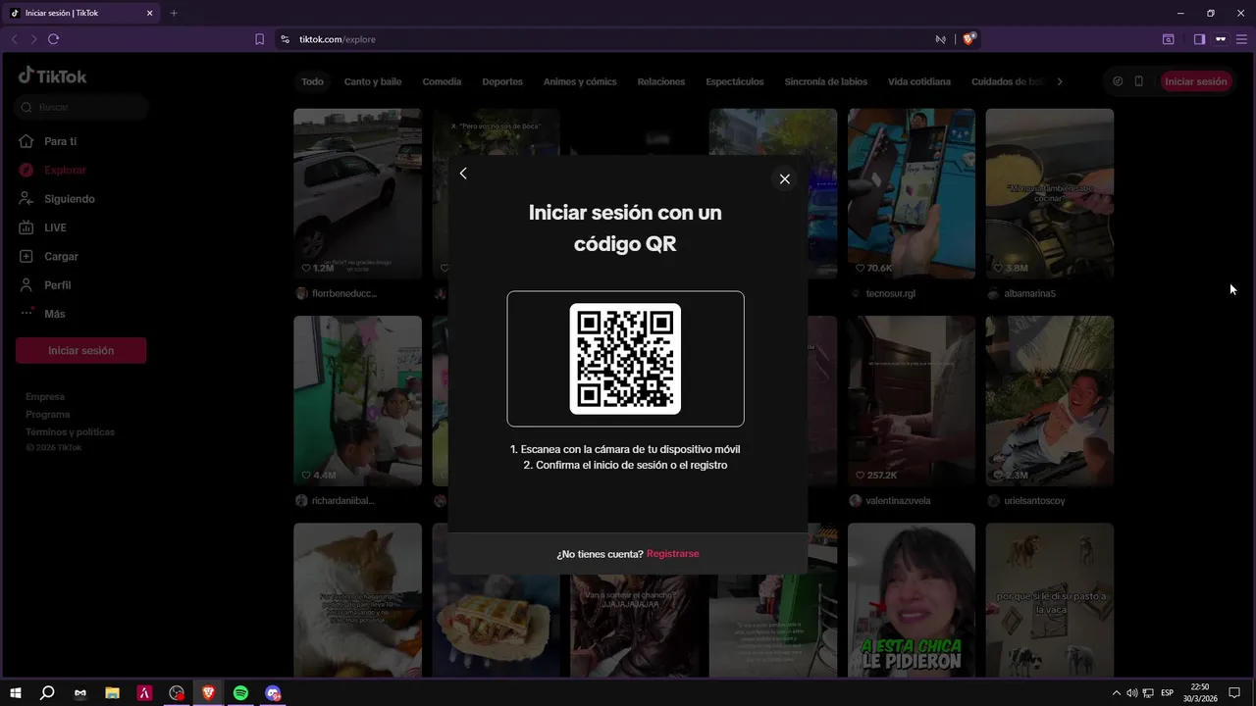Open File Explorer from taskbar
The image size is (1256, 706).
(x=112, y=693)
